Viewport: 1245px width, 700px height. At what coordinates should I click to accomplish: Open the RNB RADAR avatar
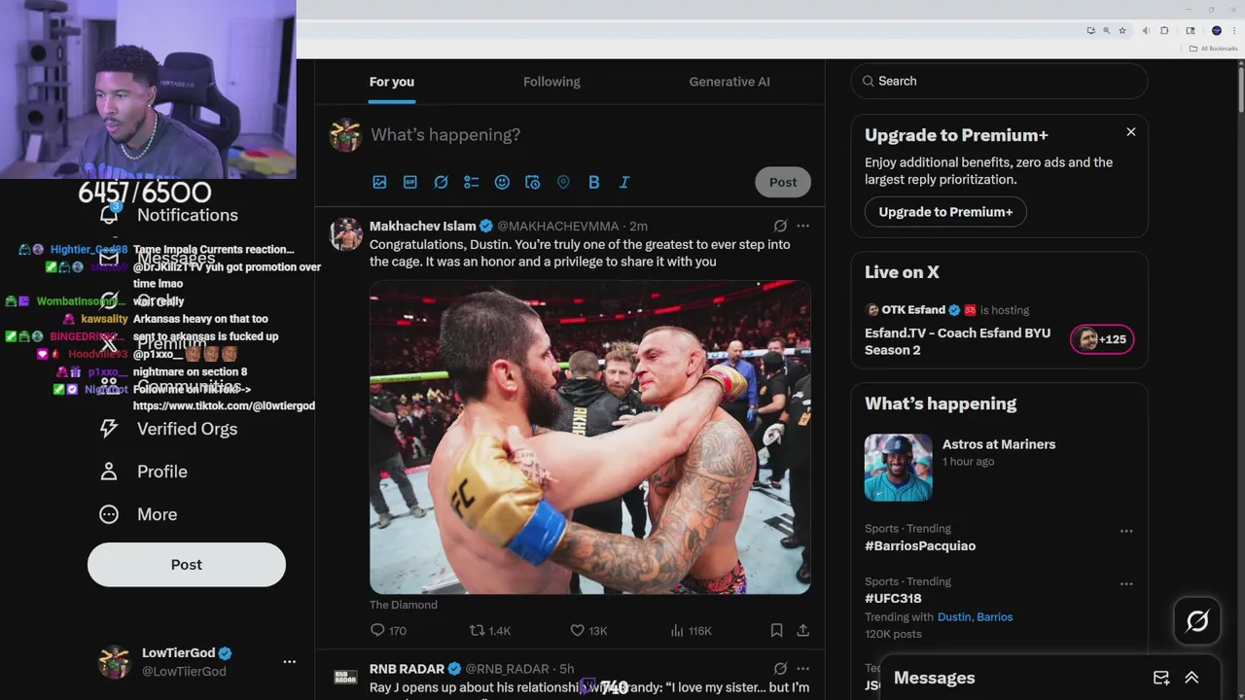pos(345,677)
